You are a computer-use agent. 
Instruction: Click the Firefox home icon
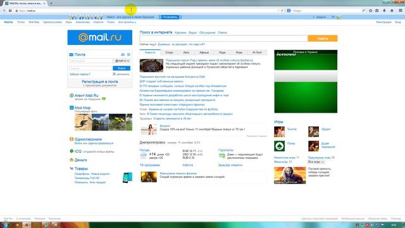(x=392, y=11)
